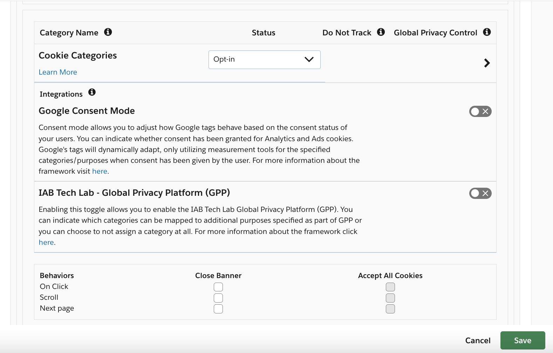The image size is (553, 353).
Task: Turn on the IAB Tech Lab GPP toggle
Action: point(480,193)
